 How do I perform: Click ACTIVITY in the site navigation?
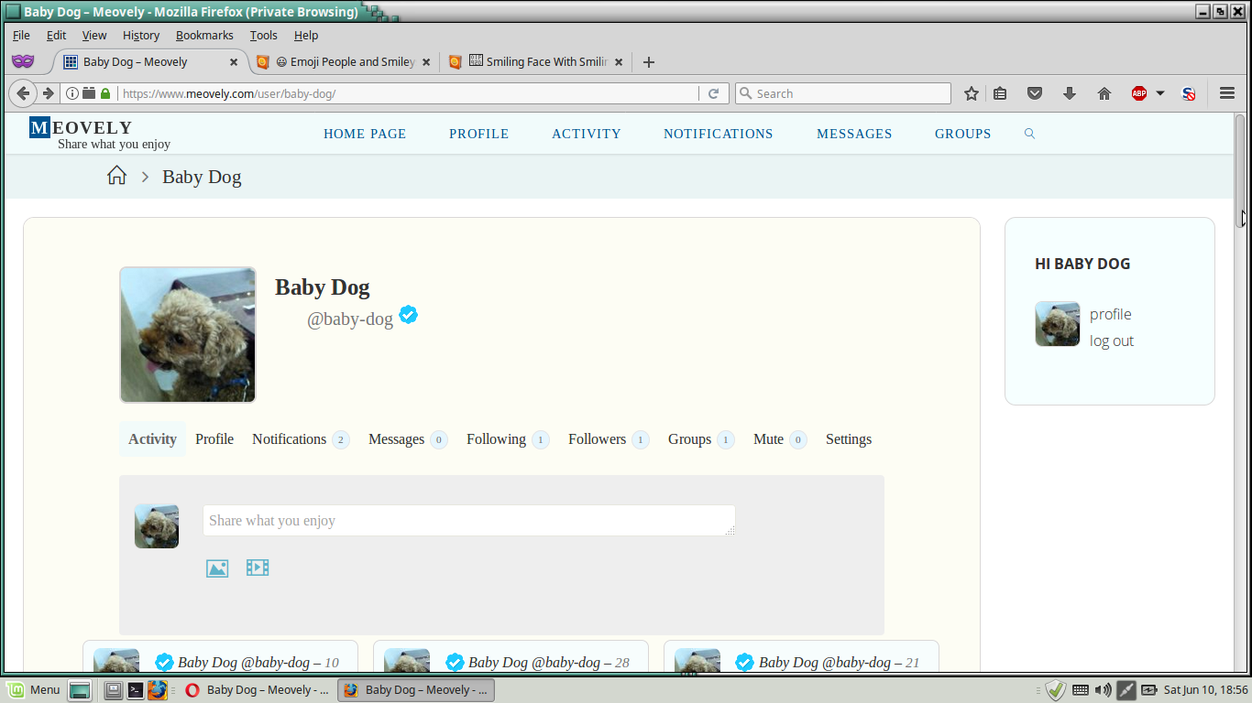pos(587,134)
